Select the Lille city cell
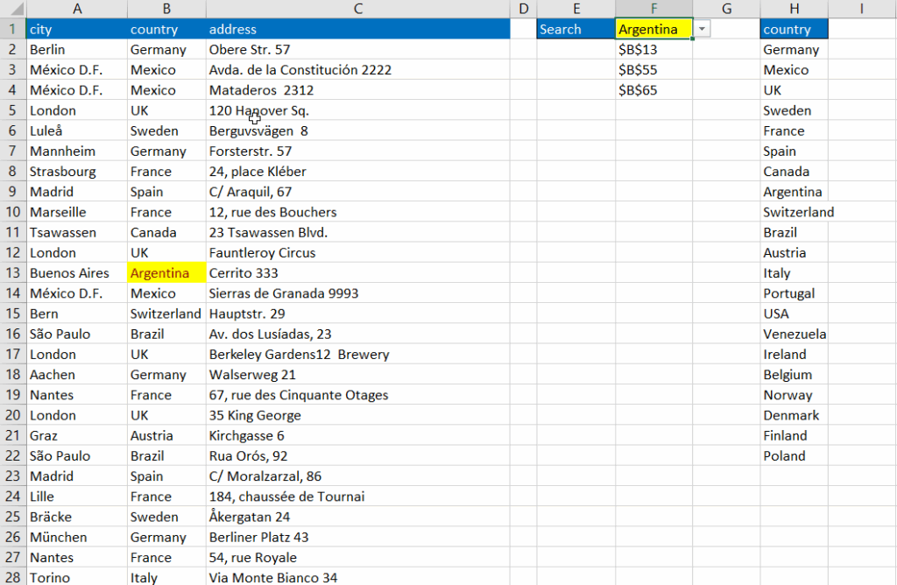 [77, 497]
